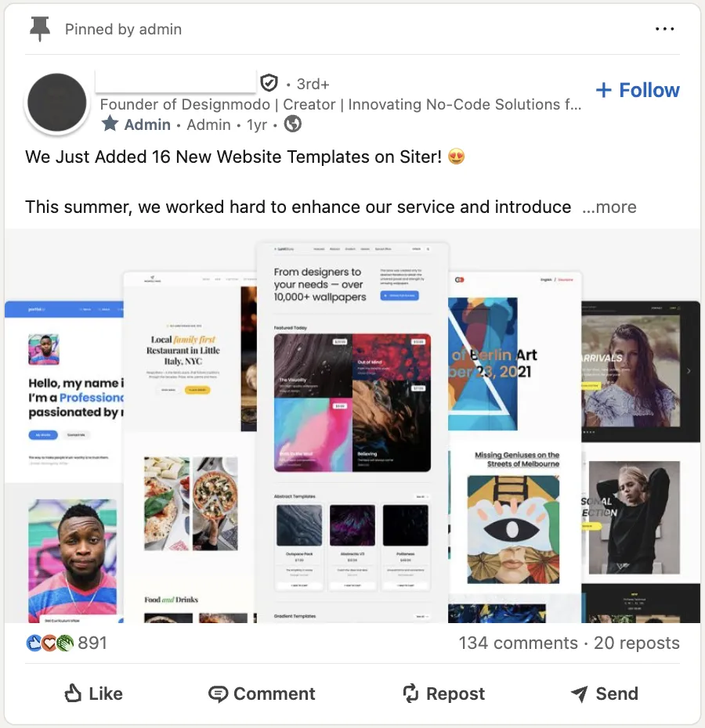Image resolution: width=705 pixels, height=728 pixels.
Task: View the 20 reposts
Action: point(637,643)
